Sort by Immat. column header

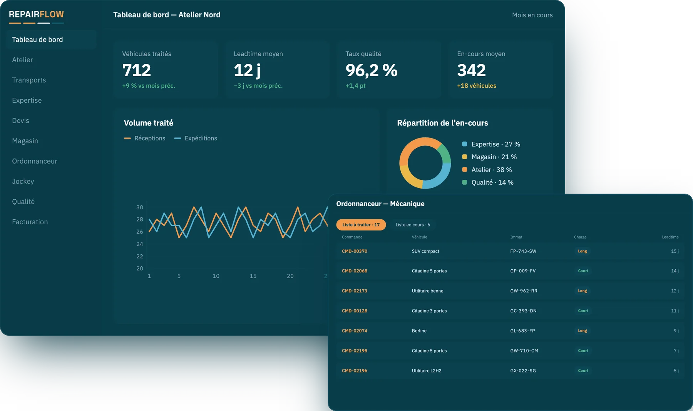pyautogui.click(x=517, y=237)
